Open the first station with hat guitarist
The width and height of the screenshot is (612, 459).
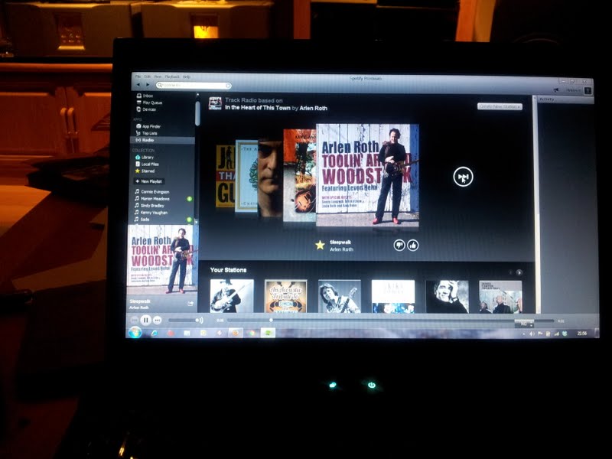pyautogui.click(x=232, y=296)
